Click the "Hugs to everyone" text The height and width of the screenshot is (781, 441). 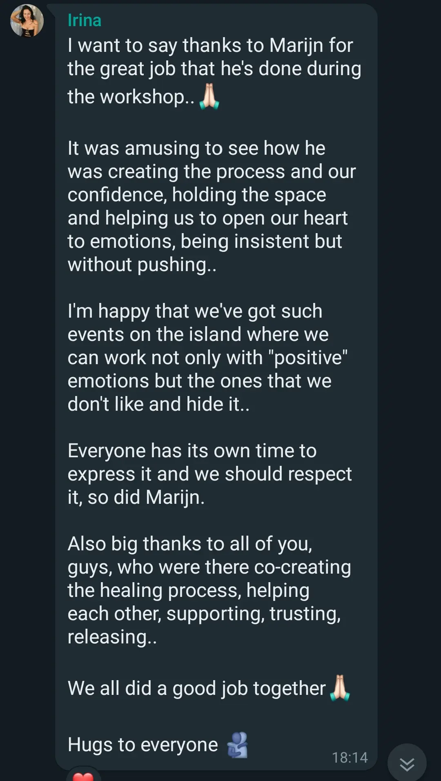click(x=143, y=745)
